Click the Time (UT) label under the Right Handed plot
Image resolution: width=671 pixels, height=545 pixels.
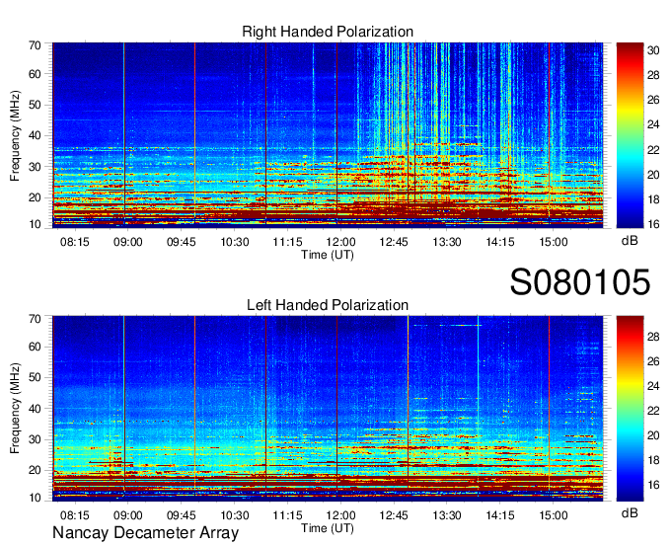pyautogui.click(x=328, y=255)
